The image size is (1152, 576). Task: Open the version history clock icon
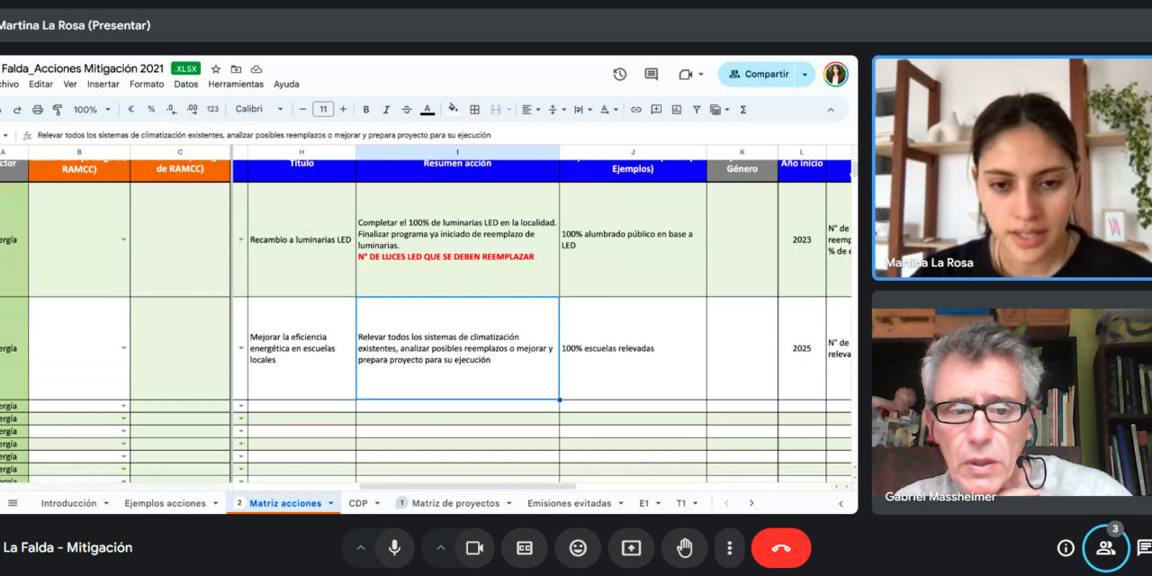tap(619, 75)
